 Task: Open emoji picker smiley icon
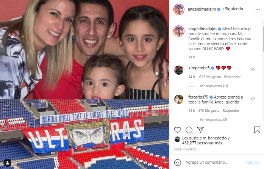point(178,163)
